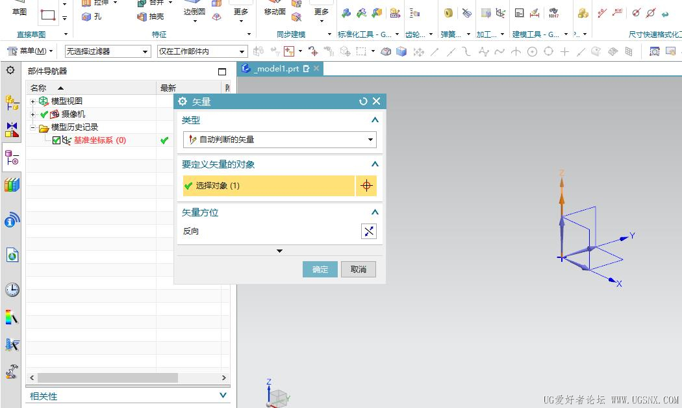Expand the 模型视图 tree node
This screenshot has height=408, width=682.
32,101
